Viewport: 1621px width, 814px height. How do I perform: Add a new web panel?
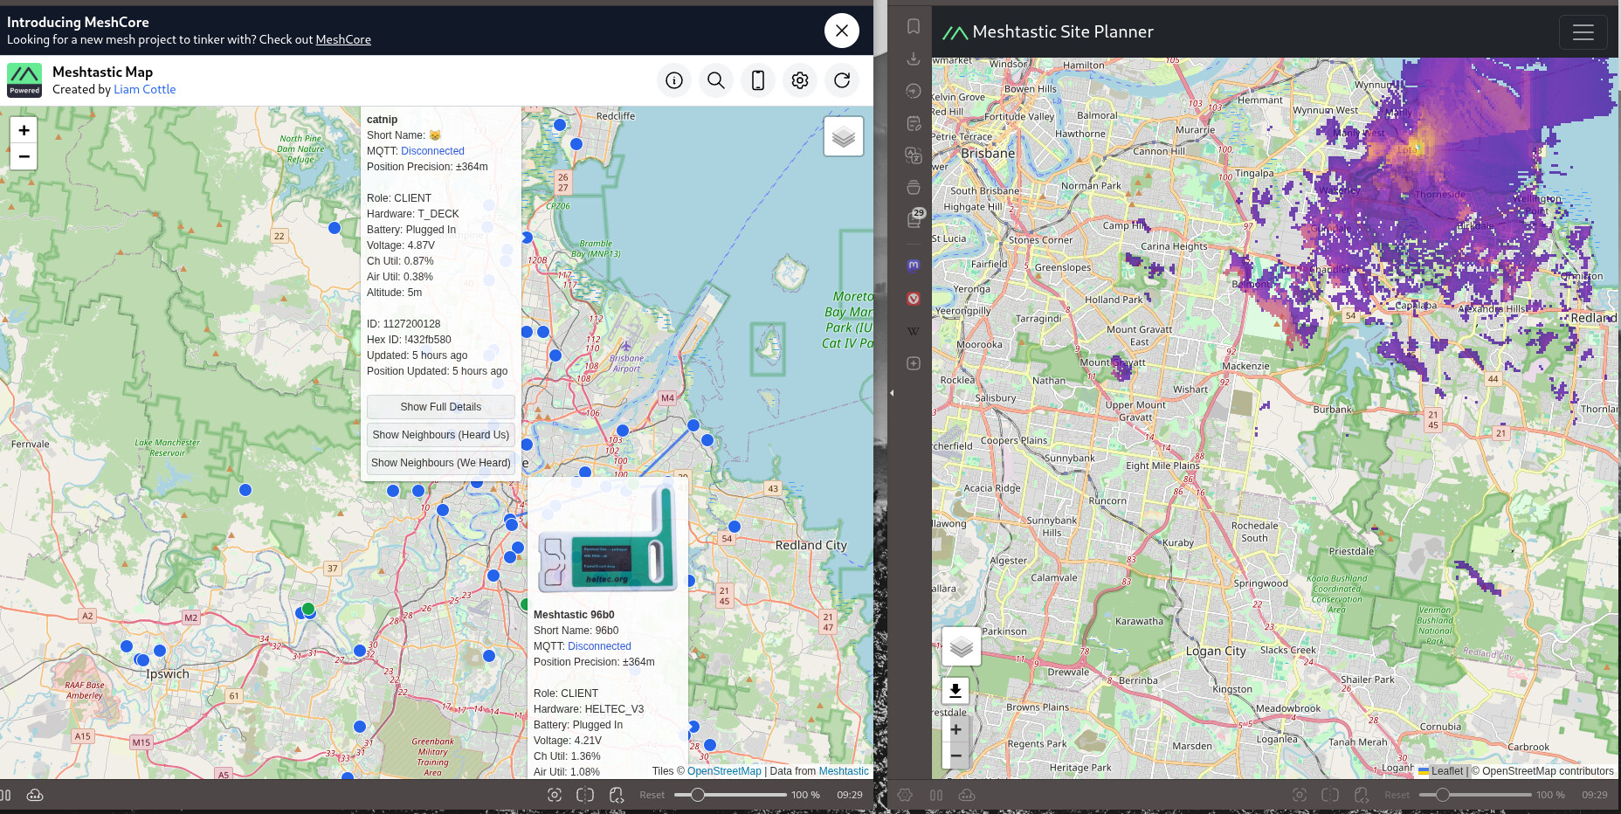[914, 363]
